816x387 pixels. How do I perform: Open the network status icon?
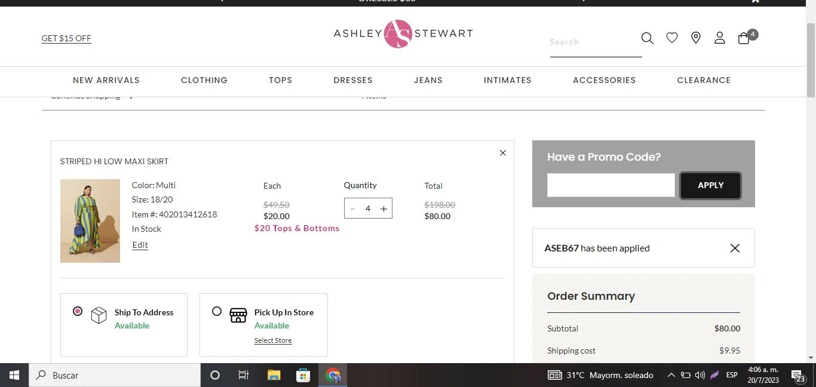click(686, 375)
